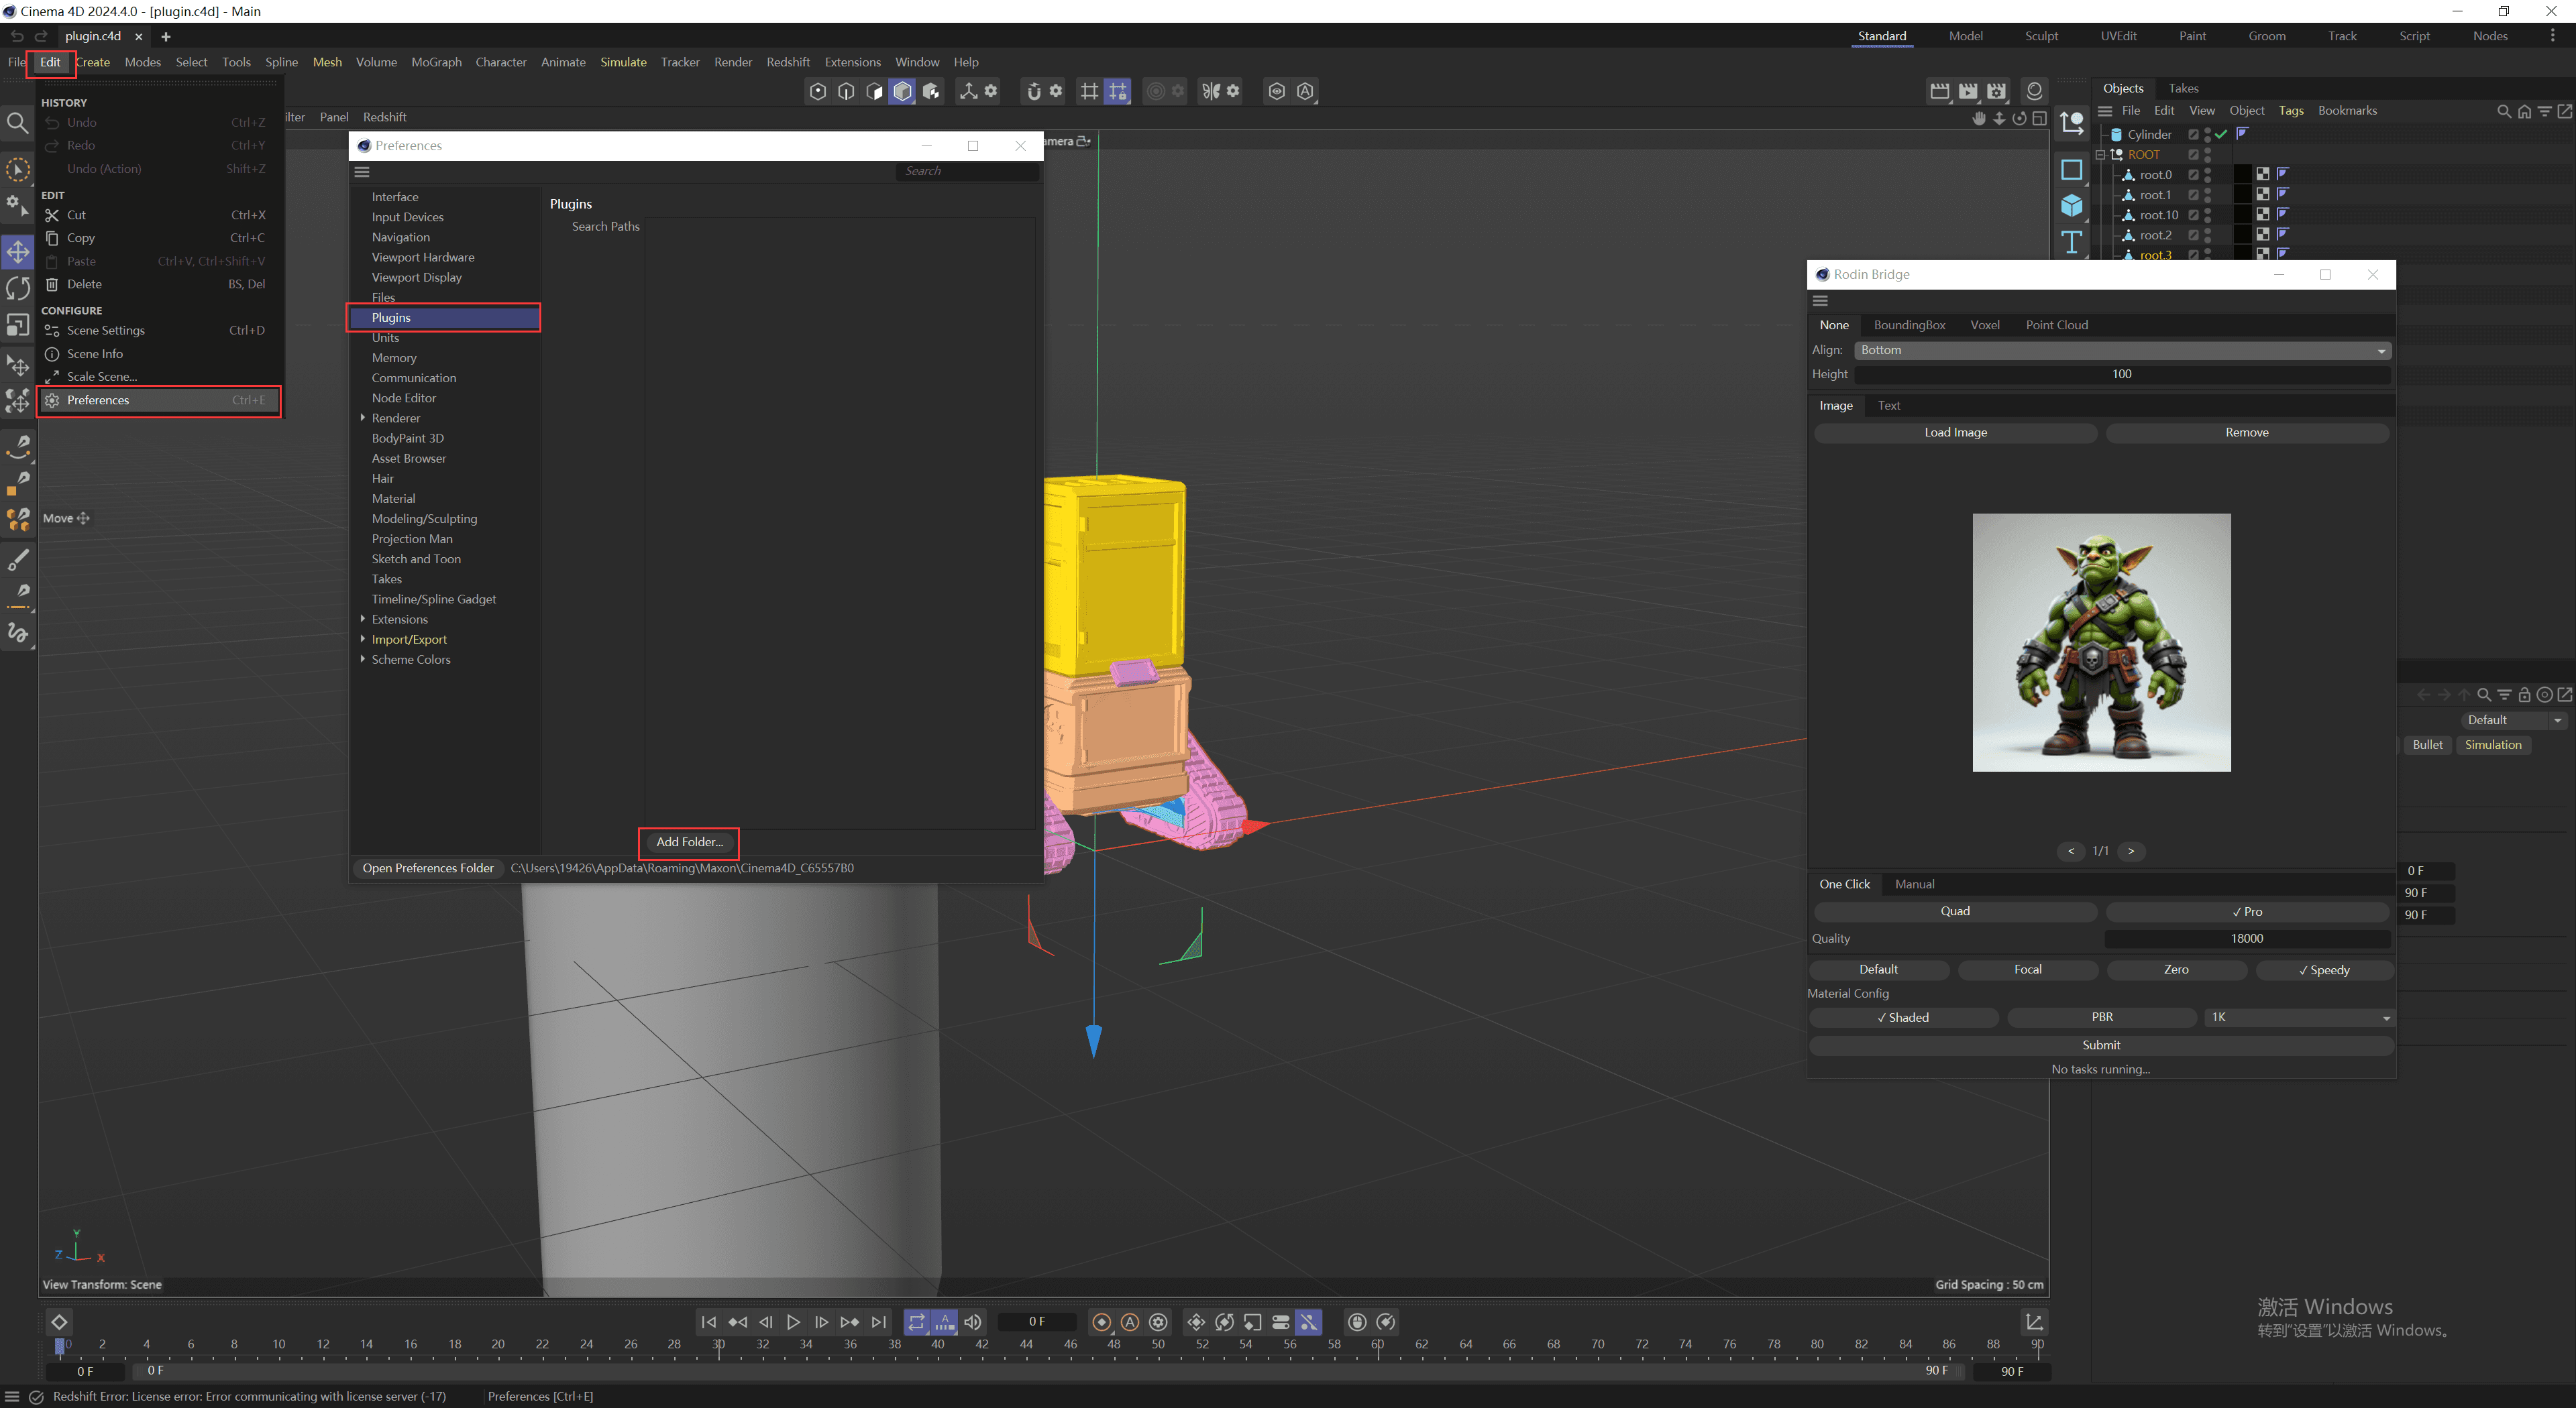This screenshot has width=2576, height=1408.
Task: Toggle the timeline sound speaker icon
Action: 973,1322
